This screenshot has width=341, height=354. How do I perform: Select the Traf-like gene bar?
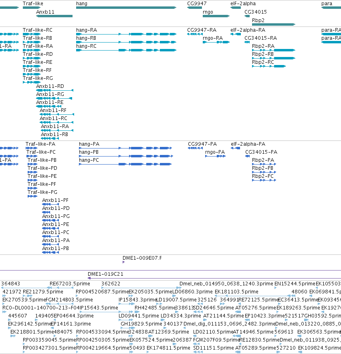point(32,8)
